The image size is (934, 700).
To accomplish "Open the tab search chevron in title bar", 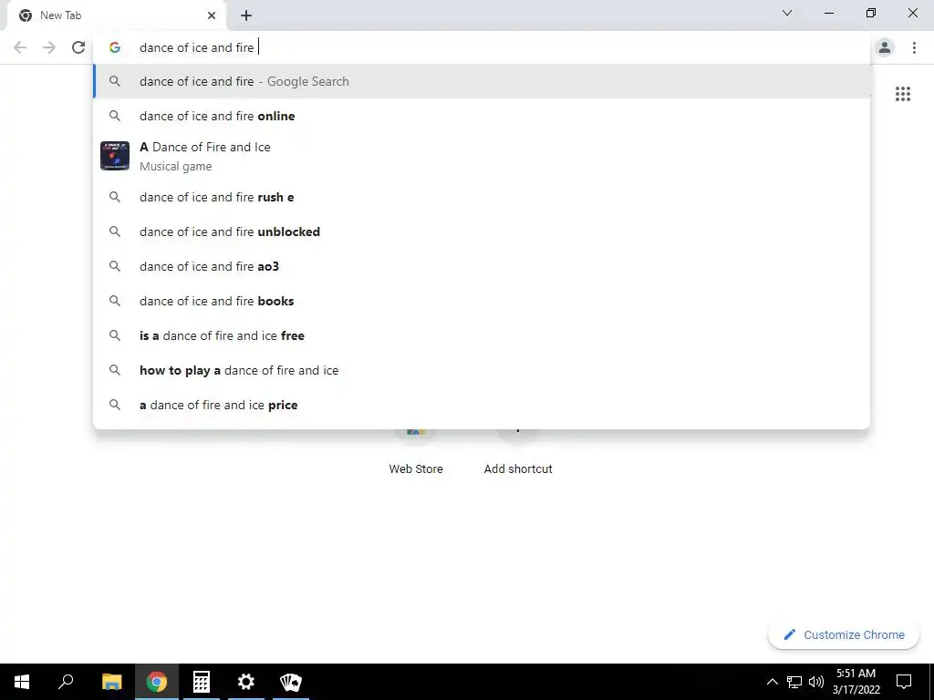I will (x=787, y=13).
